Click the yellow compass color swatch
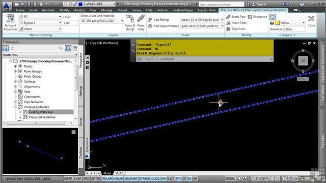This screenshot has height=183, width=326. click(277, 23)
